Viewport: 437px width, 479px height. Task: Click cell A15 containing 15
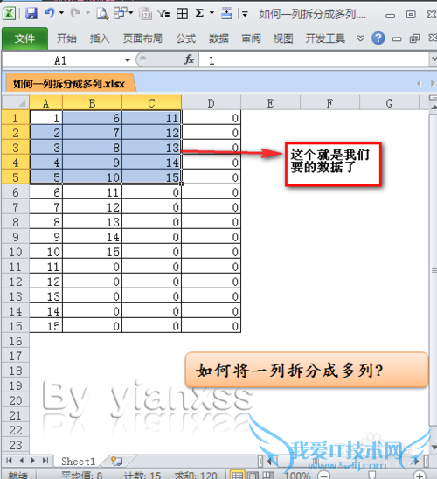pyautogui.click(x=45, y=326)
